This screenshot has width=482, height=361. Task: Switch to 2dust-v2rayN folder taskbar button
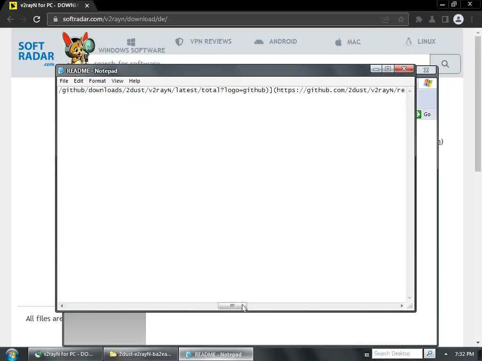[x=141, y=354]
